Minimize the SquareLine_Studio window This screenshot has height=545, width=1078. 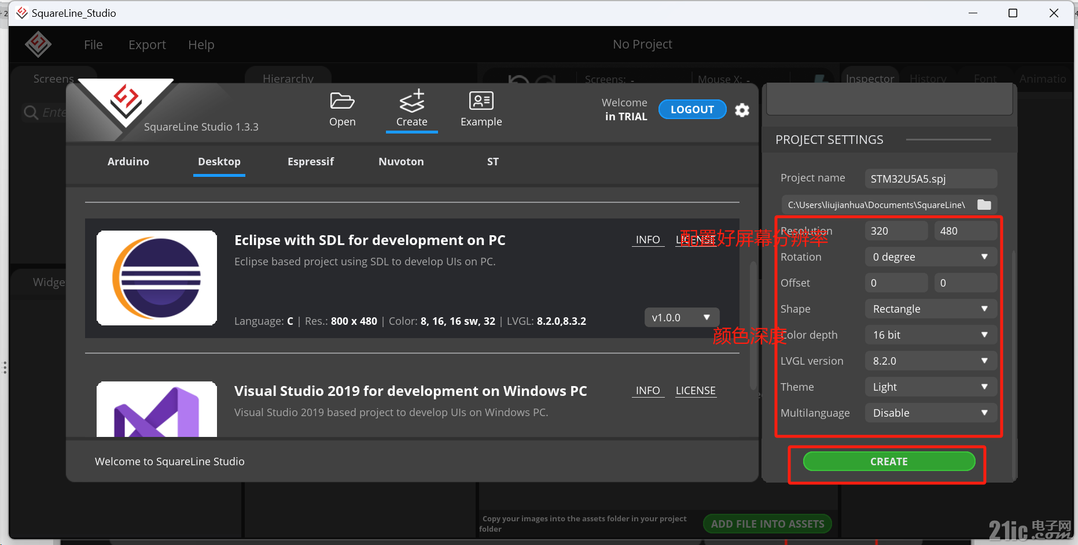tap(973, 13)
